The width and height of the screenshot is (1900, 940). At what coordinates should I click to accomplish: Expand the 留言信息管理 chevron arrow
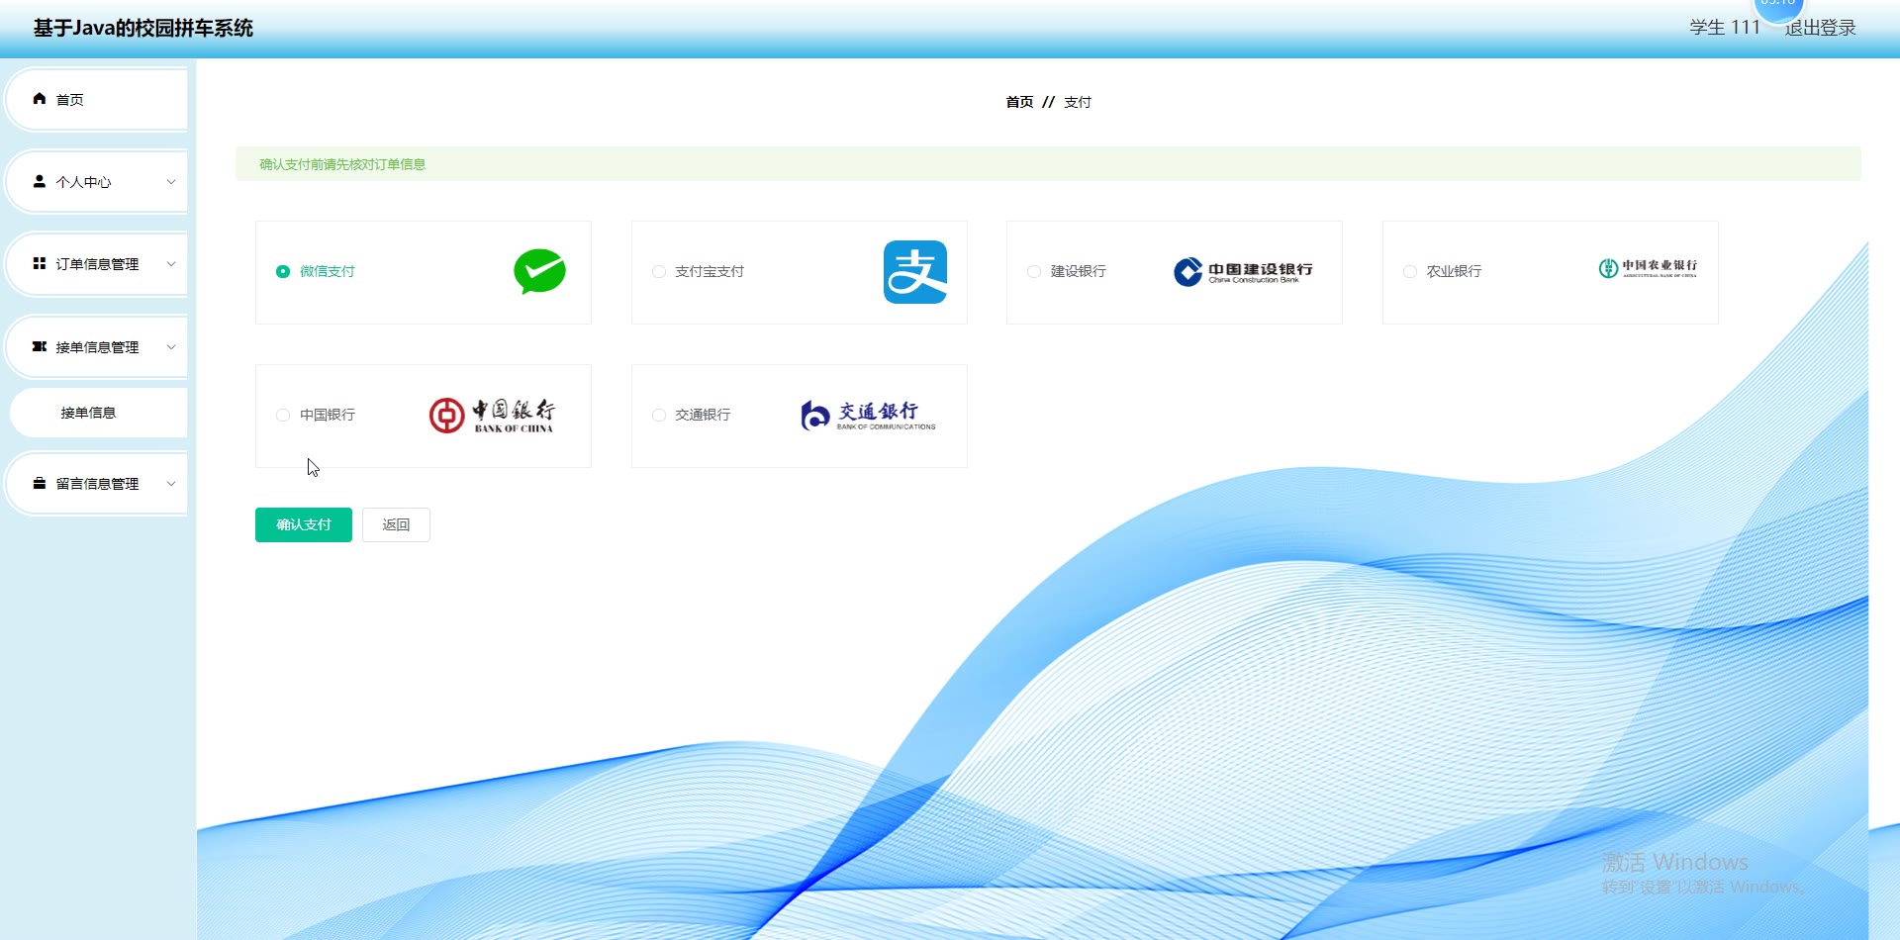pyautogui.click(x=171, y=483)
